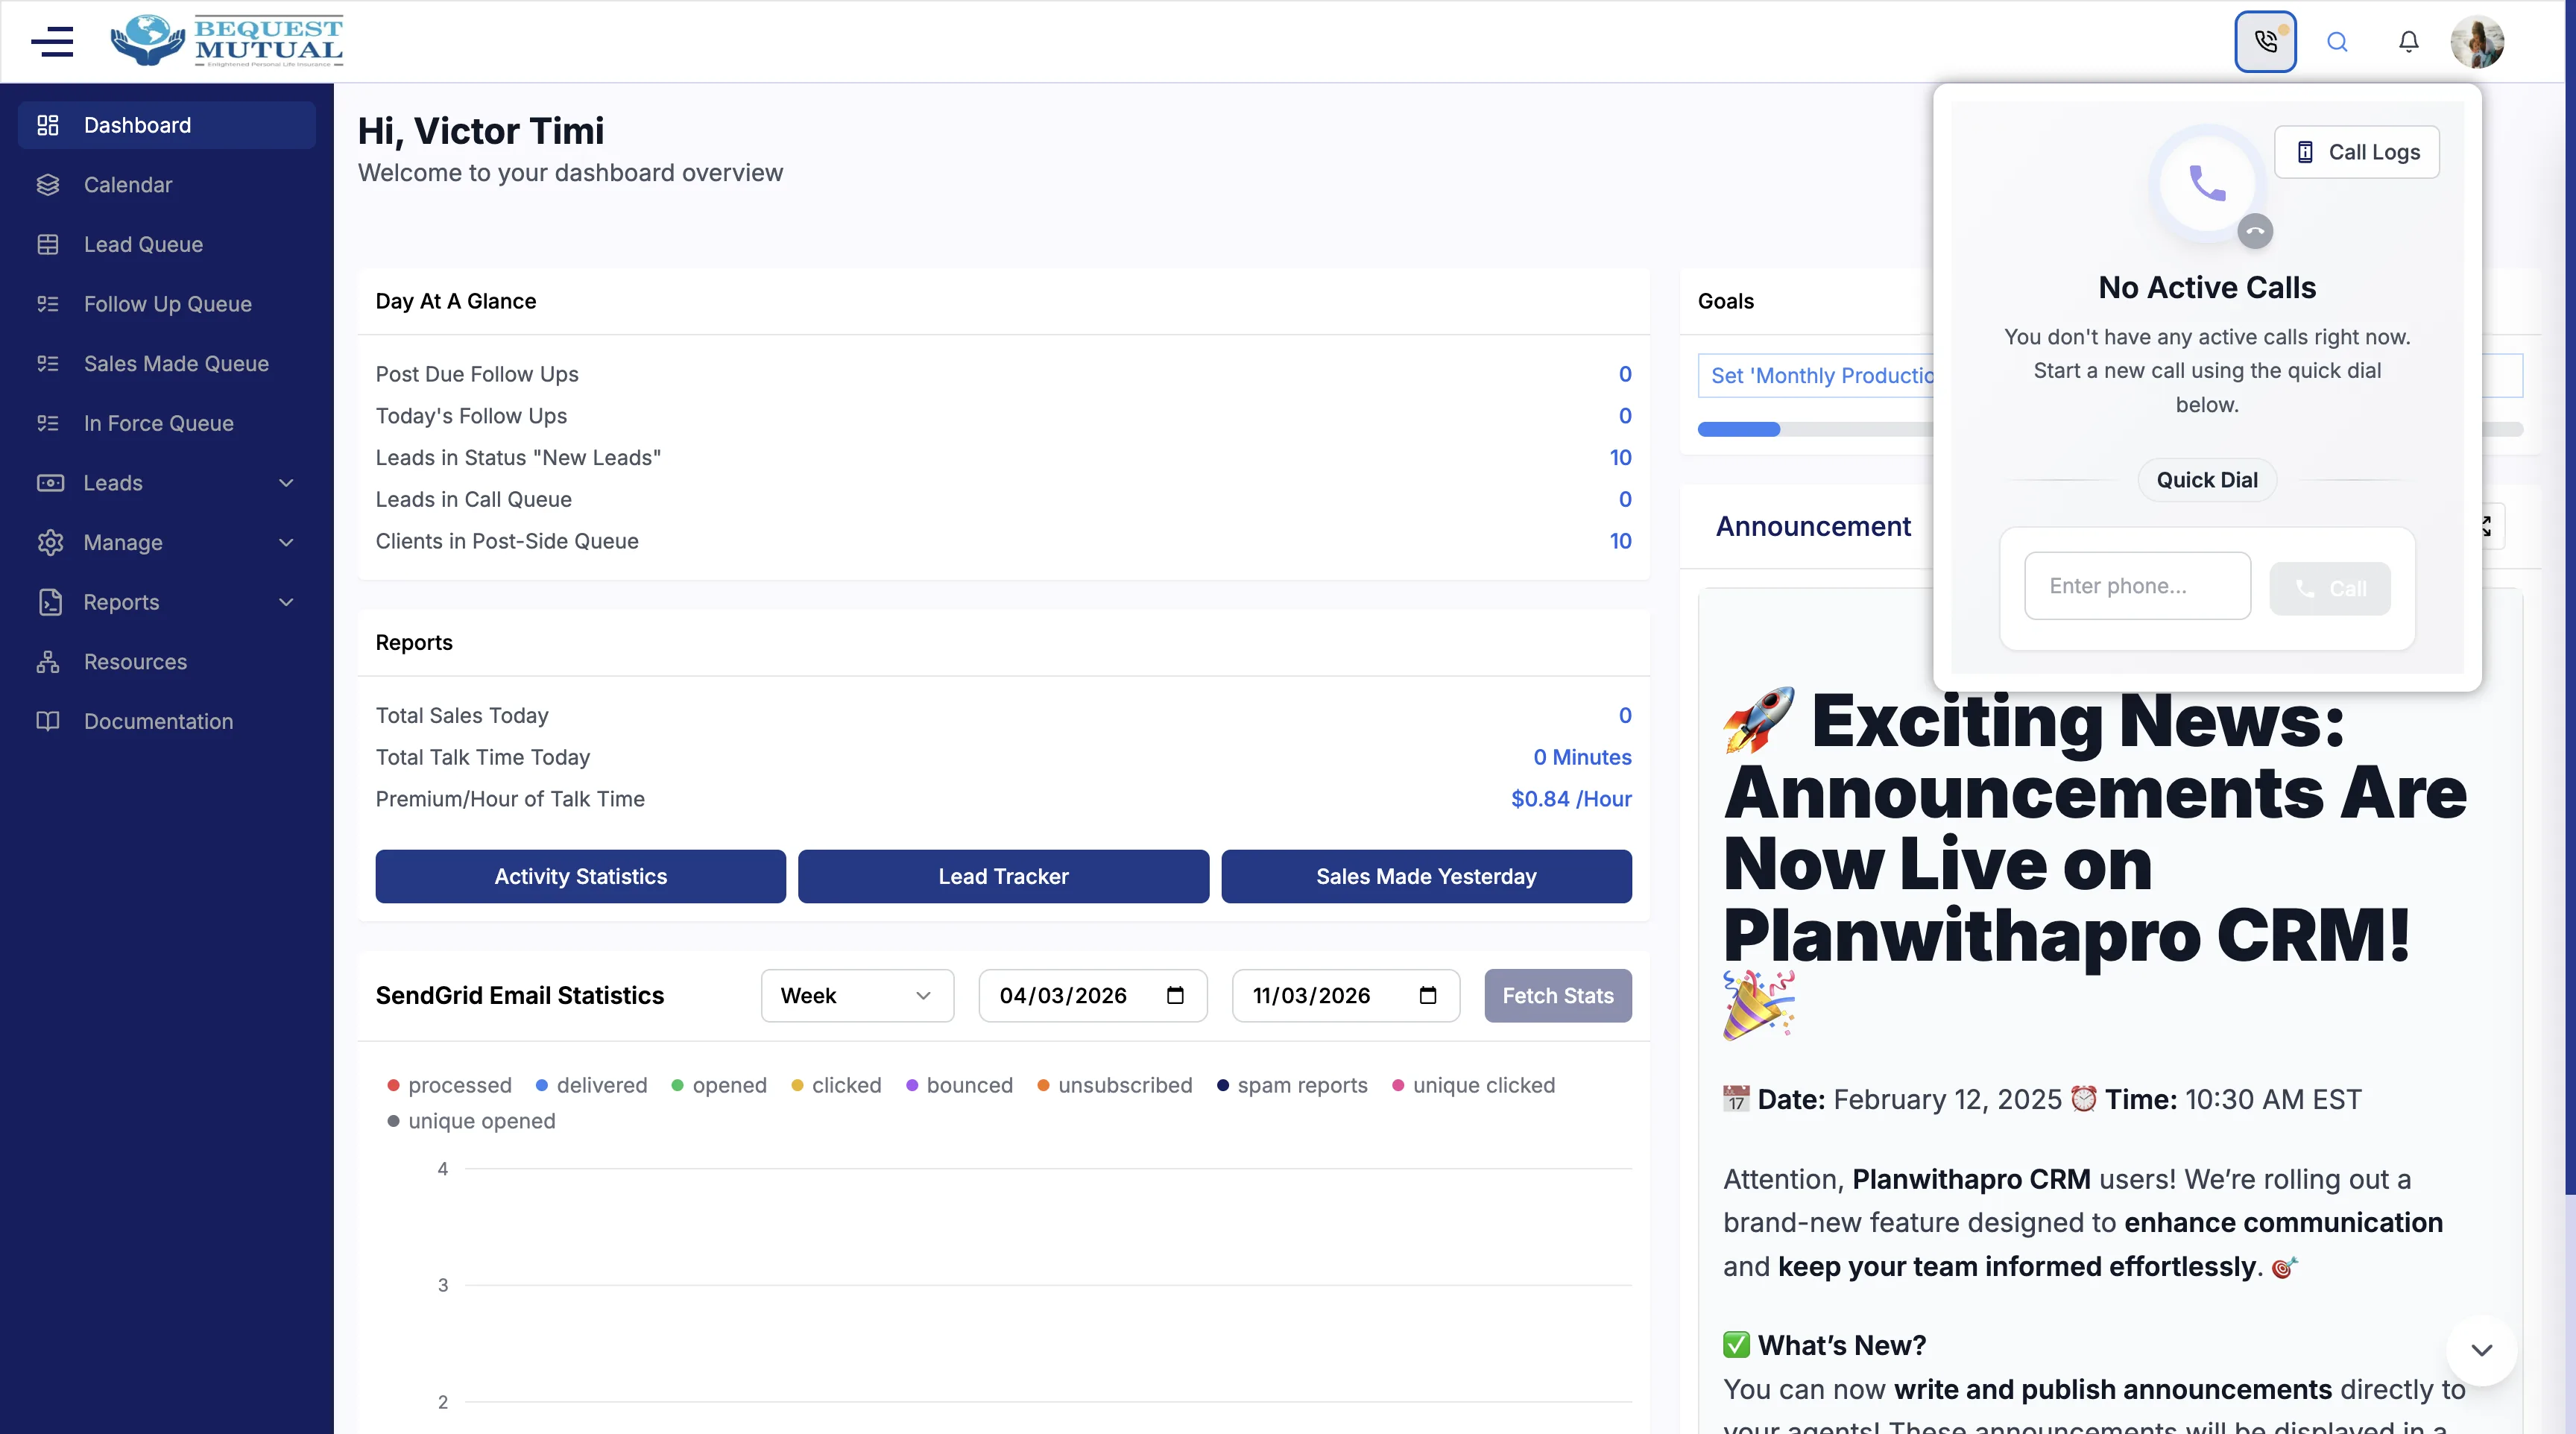
Task: Click the search magnifier icon
Action: pos(2337,41)
